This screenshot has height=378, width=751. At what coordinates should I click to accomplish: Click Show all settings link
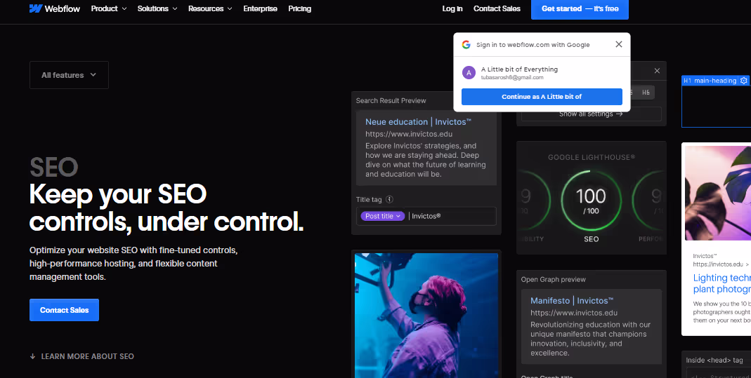coord(591,114)
